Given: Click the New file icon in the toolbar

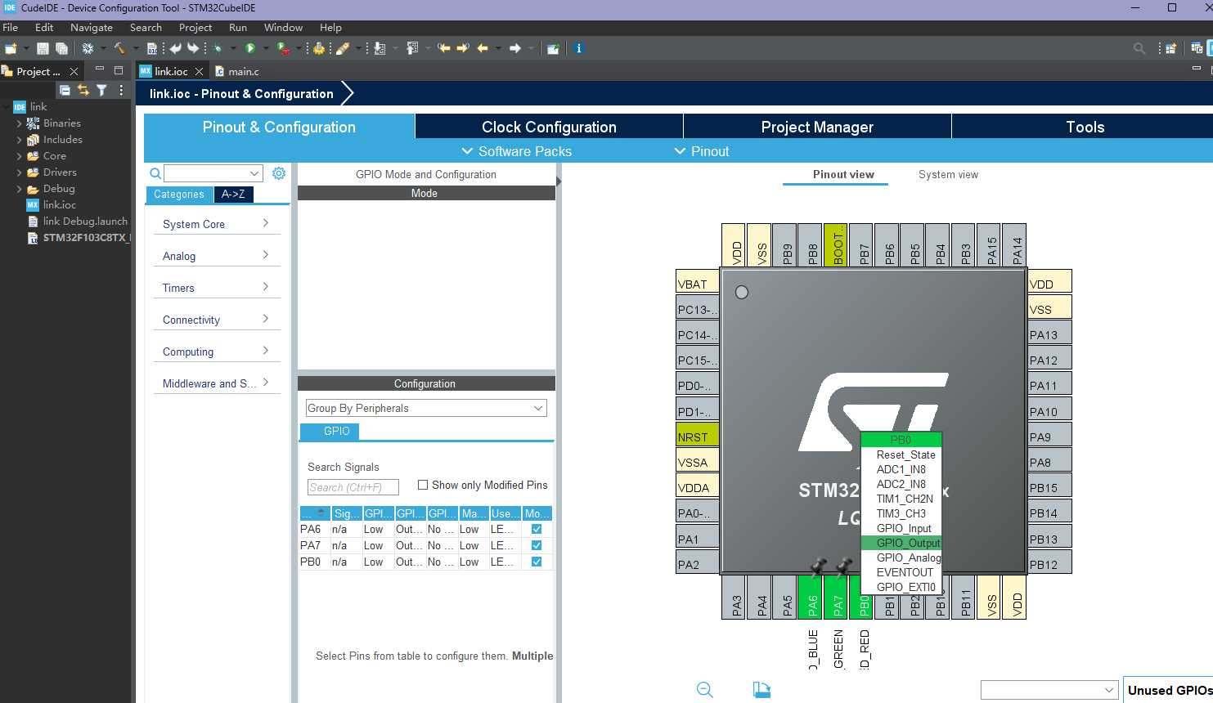Looking at the screenshot, I should [11, 49].
